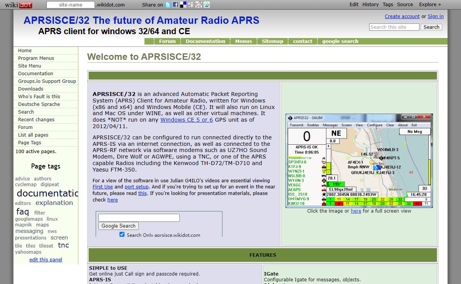Click the Google Search button
This screenshot has height=284, width=461.
[118, 226]
